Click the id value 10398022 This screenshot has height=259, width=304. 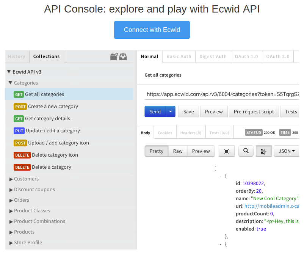(x=253, y=183)
